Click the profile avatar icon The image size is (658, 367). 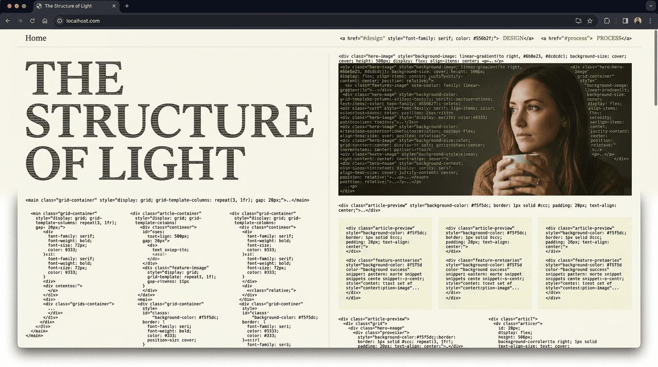638,21
